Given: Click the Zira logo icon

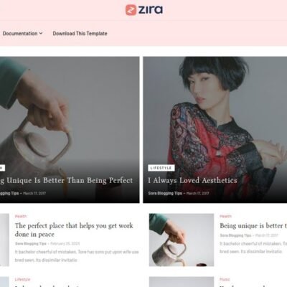Looking at the screenshot, I should pos(131,10).
